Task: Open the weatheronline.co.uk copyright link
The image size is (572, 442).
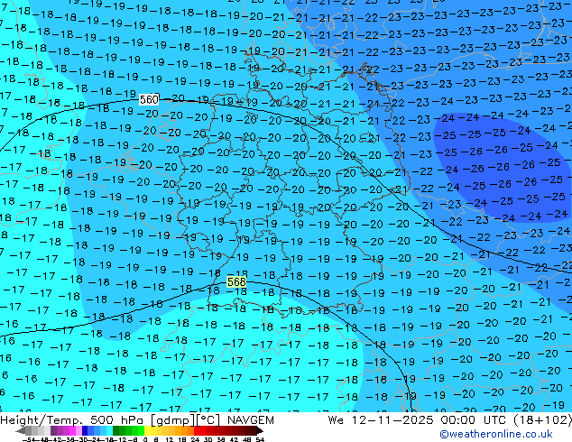Action: [496, 434]
